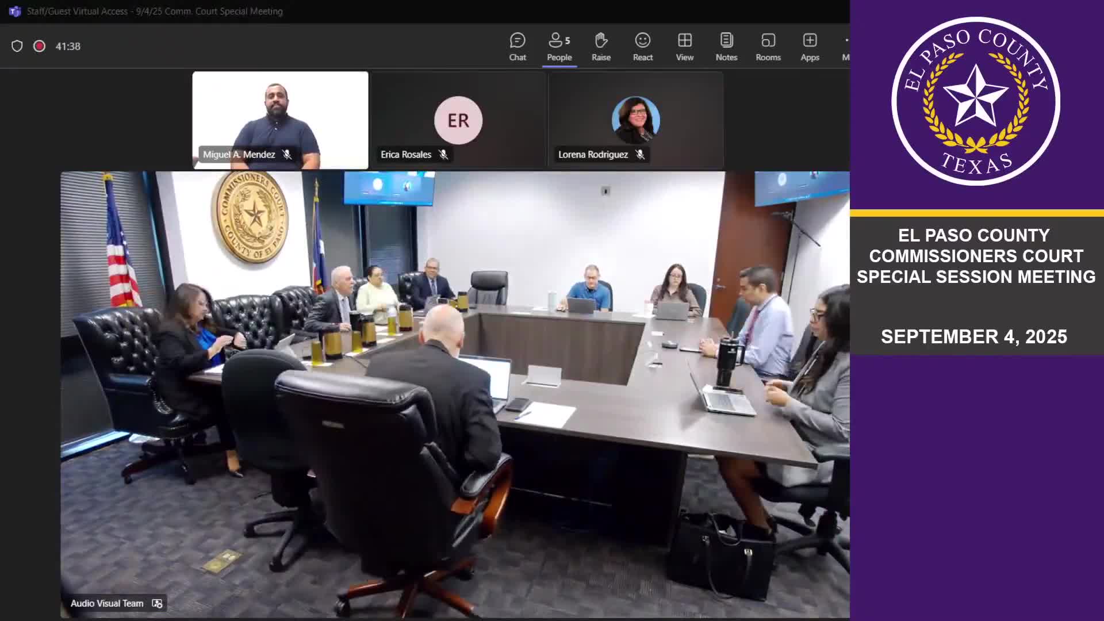This screenshot has height=621, width=1104.
Task: Raise your hand in meeting
Action: point(601,47)
